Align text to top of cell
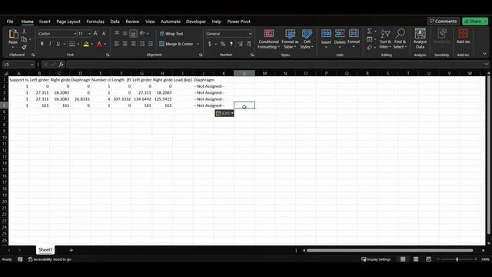The width and height of the screenshot is (492, 277). click(x=117, y=34)
